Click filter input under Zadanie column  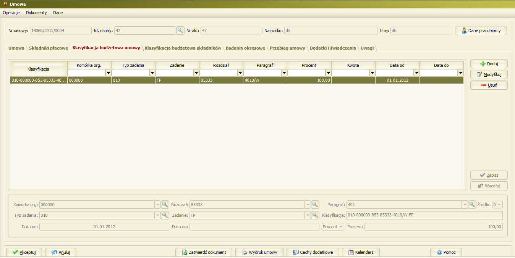tap(175, 73)
